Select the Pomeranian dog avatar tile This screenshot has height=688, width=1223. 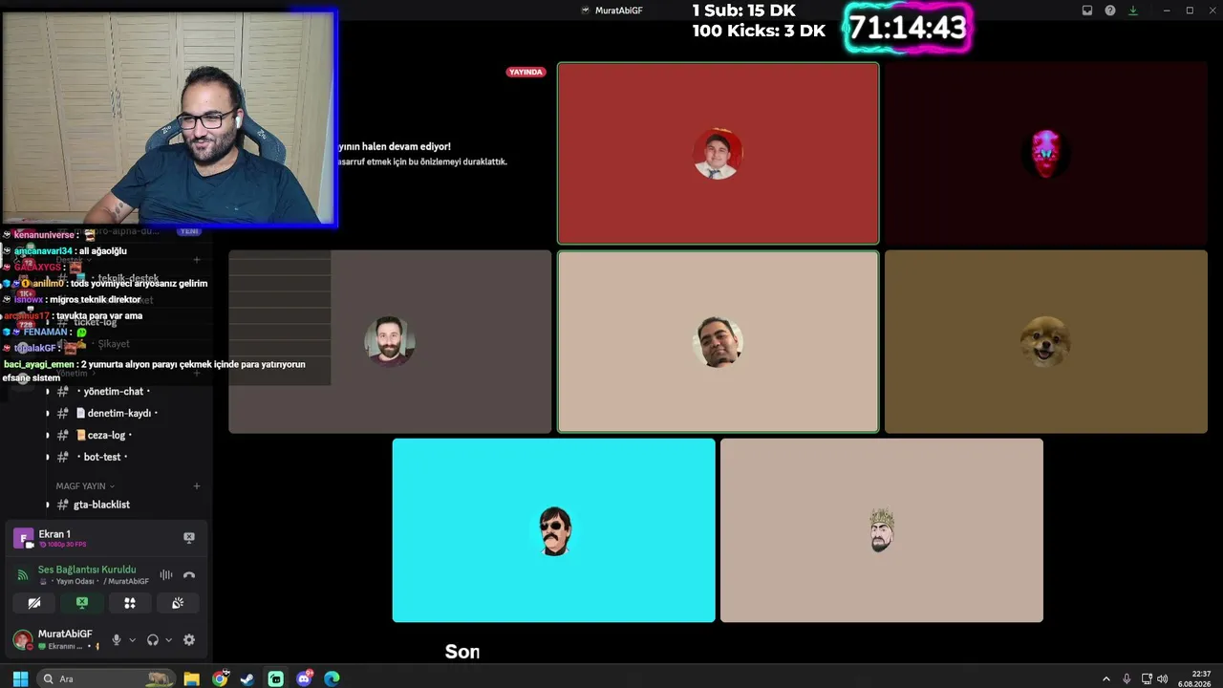pyautogui.click(x=1046, y=341)
